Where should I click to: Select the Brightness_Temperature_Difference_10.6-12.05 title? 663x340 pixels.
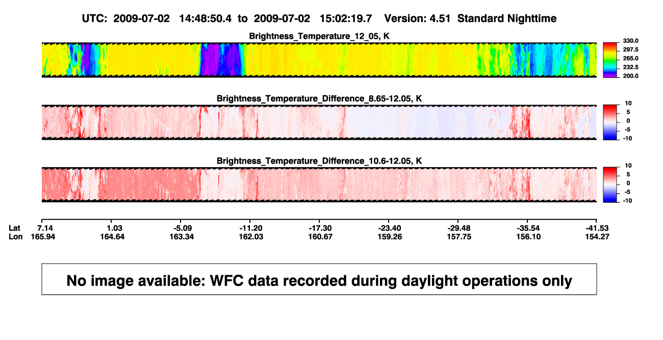point(319,161)
